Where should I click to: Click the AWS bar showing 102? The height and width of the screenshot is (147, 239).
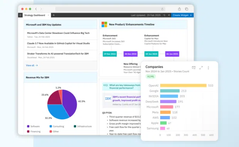coord(165,118)
